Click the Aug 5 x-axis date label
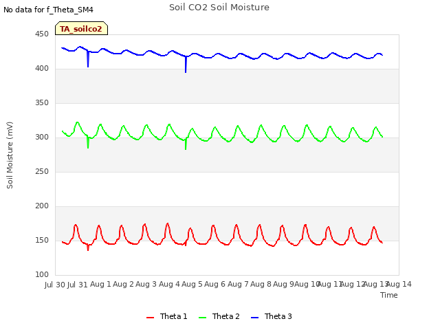Screen dimensions: 440x330 coord(192,284)
